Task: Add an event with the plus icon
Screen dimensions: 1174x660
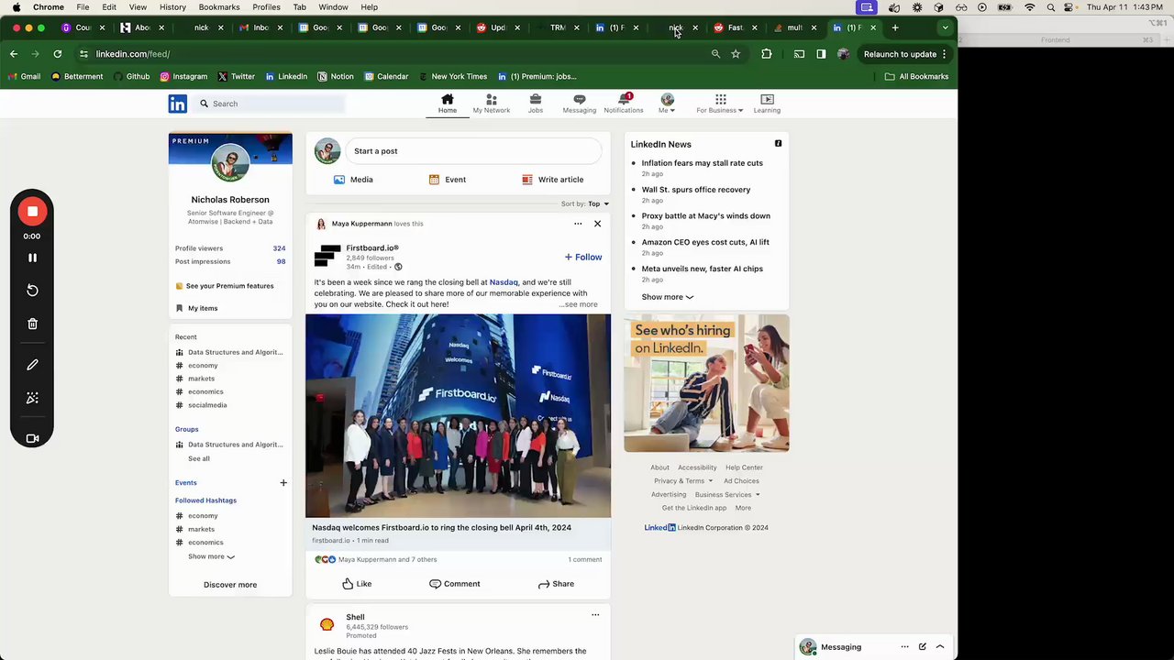Action: point(283,483)
